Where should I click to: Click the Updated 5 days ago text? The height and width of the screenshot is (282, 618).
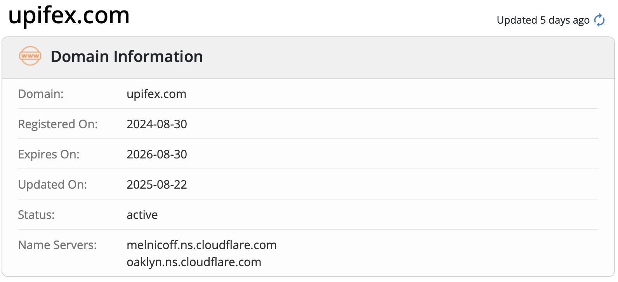coord(543,20)
